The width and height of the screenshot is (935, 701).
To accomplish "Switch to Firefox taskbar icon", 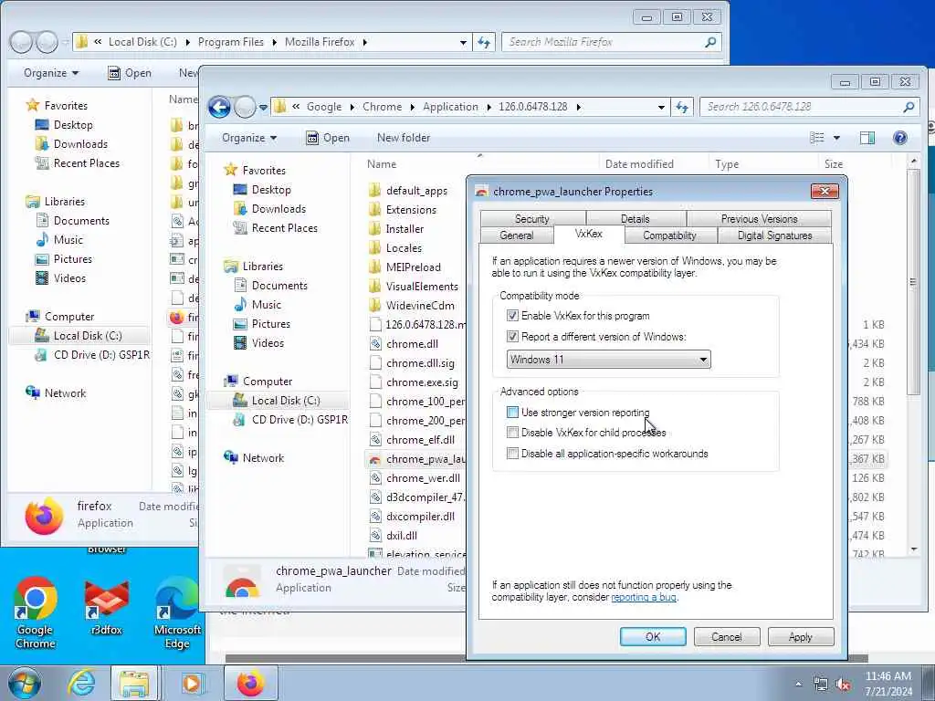I will [x=250, y=683].
